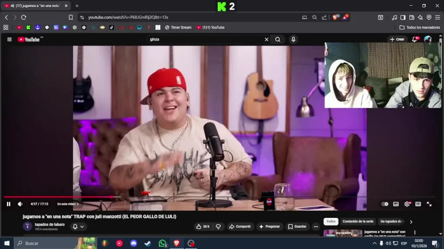Click the search box containing 'ginza'
Screen dimensions: 444x249
click(206, 39)
